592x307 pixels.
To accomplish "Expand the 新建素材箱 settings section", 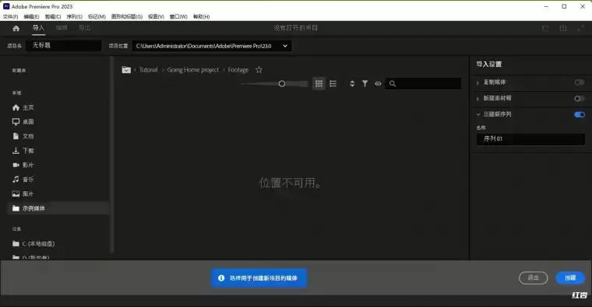I will pos(477,99).
